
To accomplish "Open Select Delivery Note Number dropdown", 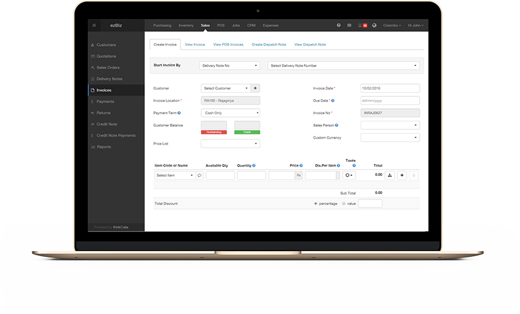I will 343,65.
